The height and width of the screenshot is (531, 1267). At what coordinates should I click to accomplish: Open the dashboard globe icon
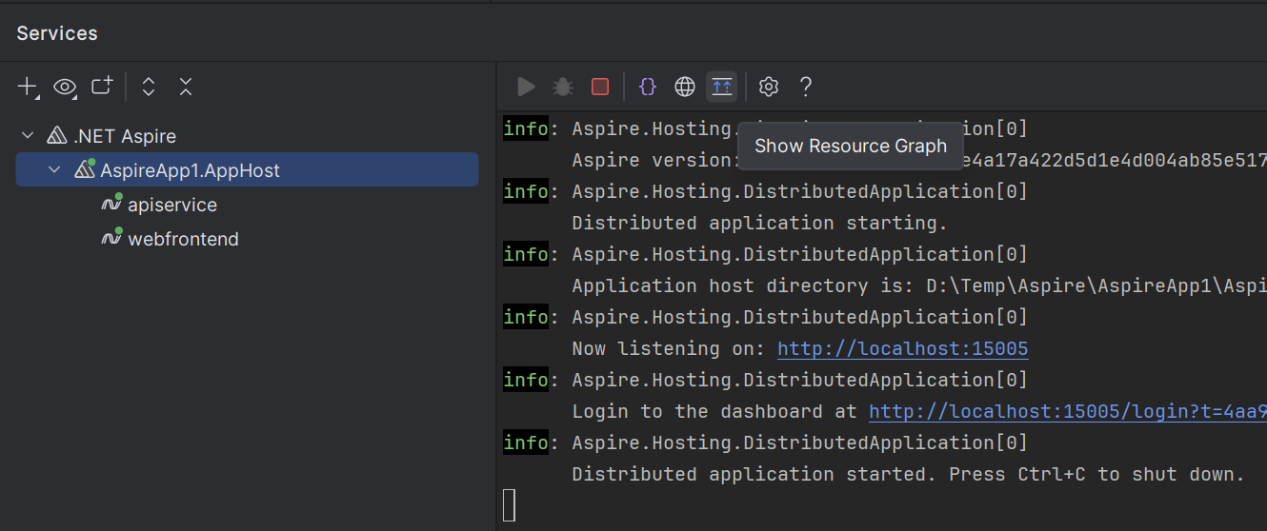685,88
